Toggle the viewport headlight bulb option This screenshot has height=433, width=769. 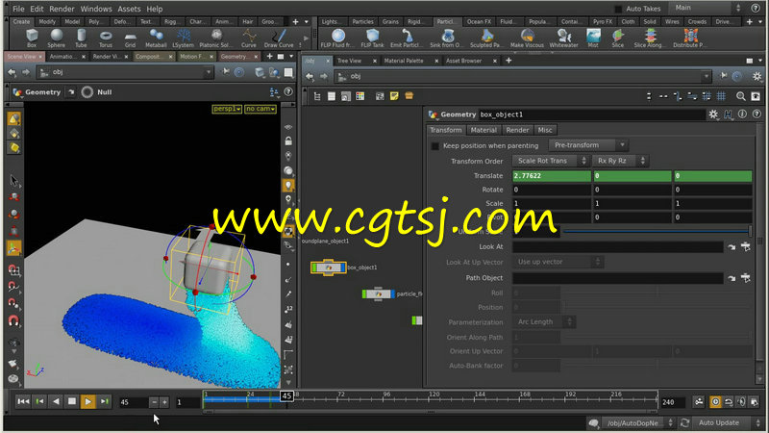click(288, 185)
